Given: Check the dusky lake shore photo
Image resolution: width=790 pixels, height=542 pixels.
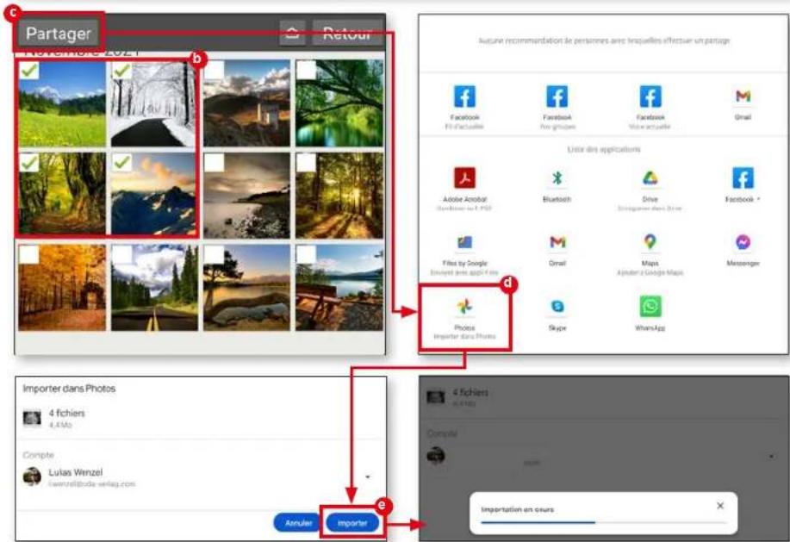Looking at the screenshot, I should click(215, 163).
